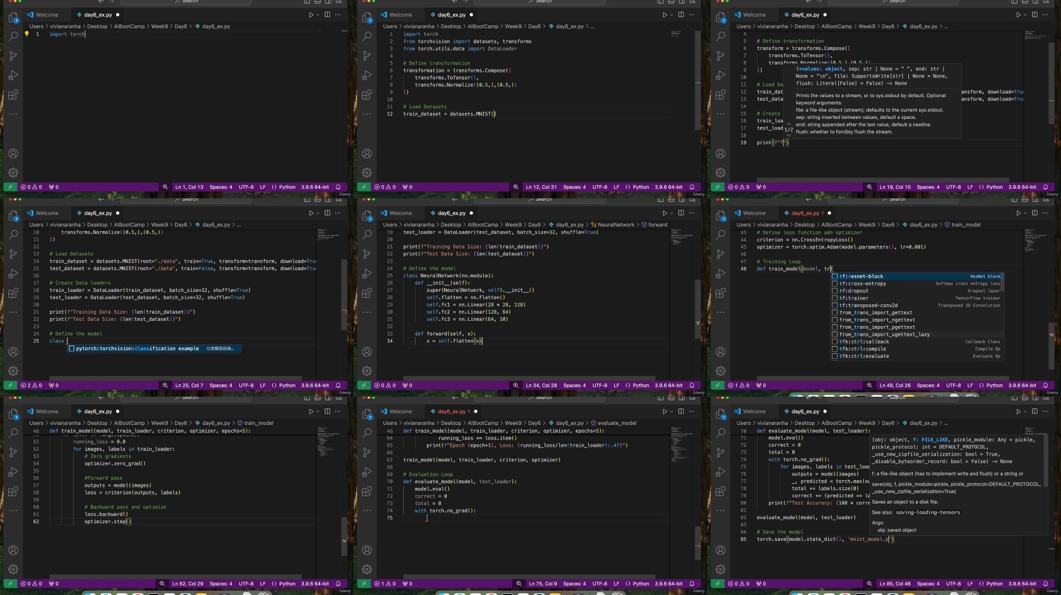
Task: Change UTF-8 encoding in the Ln 19, Col 10 window
Action: (953, 187)
